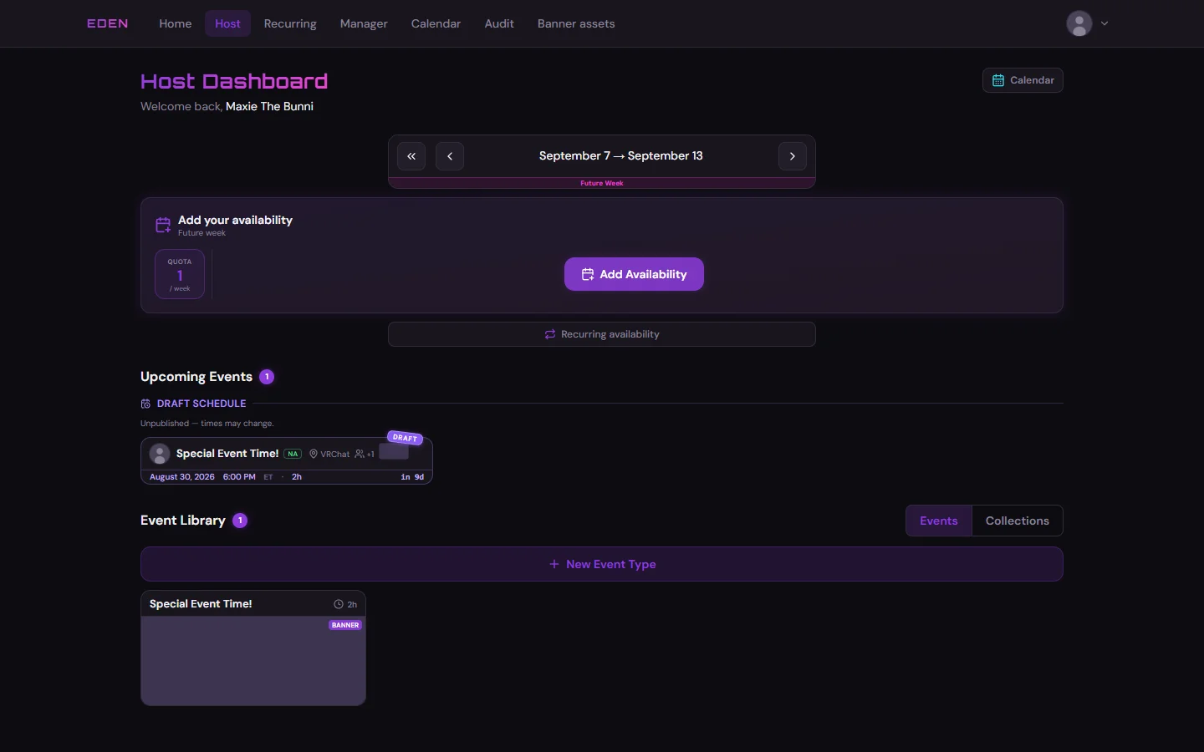Screen dimensions: 1204x752
Task: Switch to the Events tab
Action: [939, 521]
